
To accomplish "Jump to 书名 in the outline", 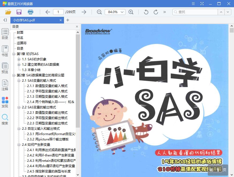I will [20, 38].
